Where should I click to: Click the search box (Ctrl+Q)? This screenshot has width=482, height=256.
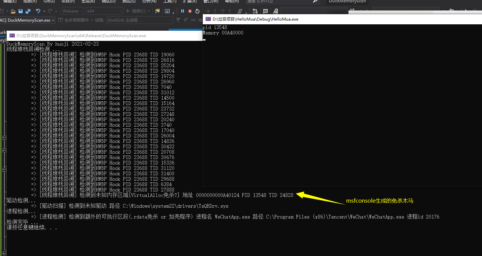(x=282, y=1)
